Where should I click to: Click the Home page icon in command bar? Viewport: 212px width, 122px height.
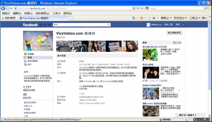133,18
